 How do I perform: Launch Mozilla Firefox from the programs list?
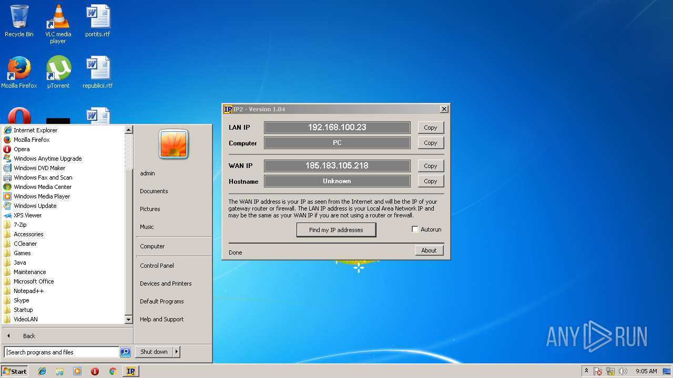(x=32, y=140)
